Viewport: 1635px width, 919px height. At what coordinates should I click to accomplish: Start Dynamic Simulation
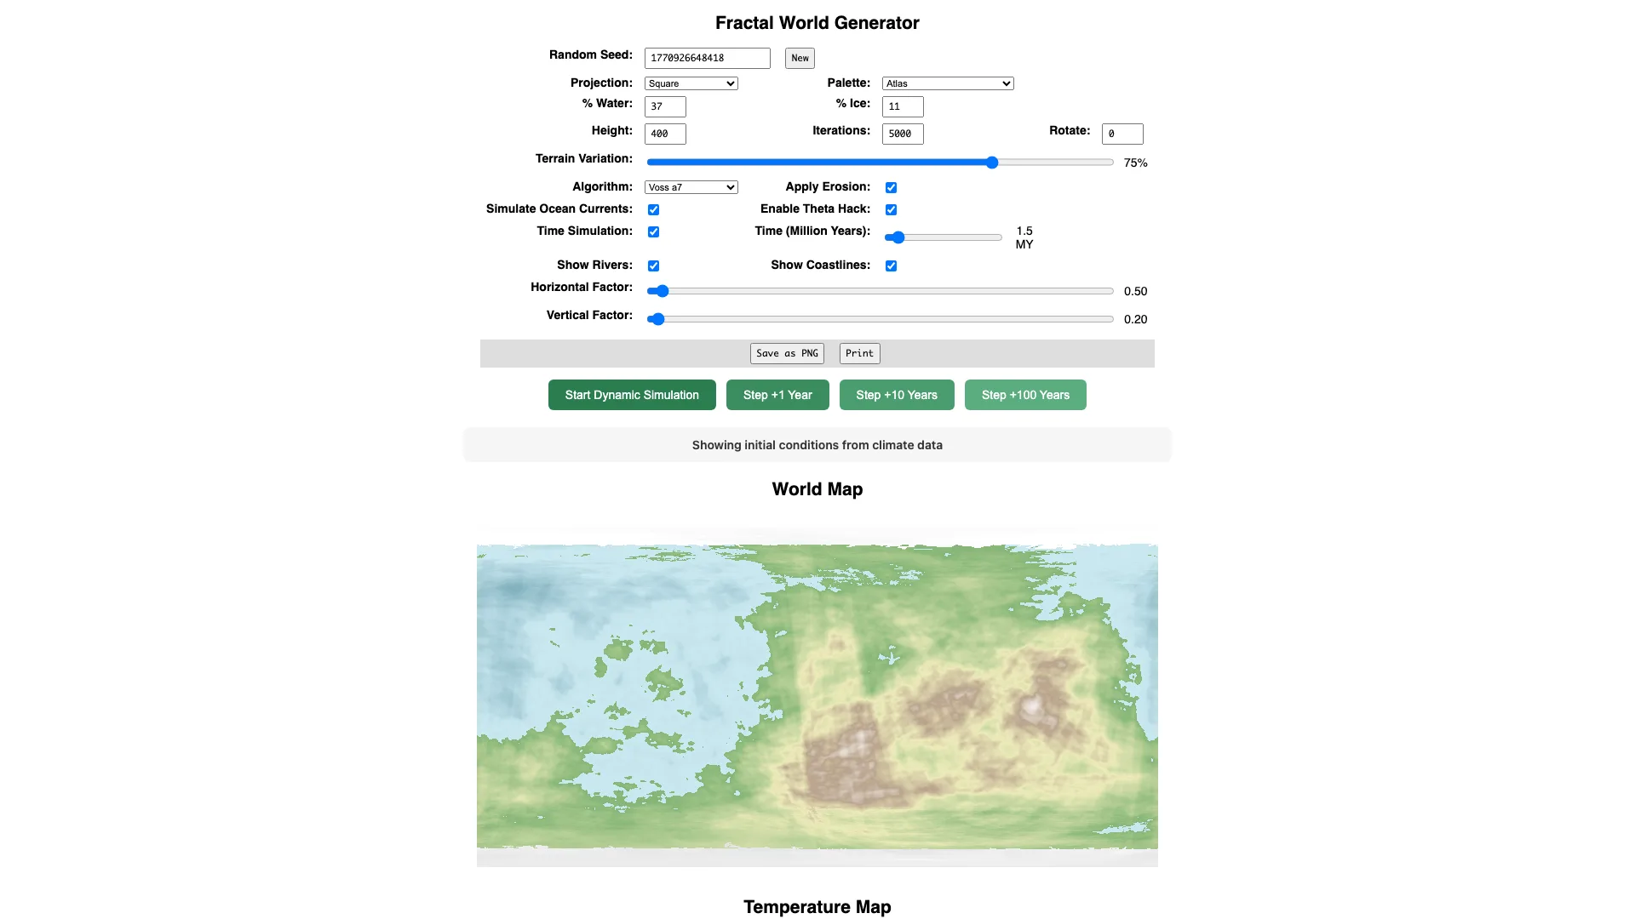pos(632,395)
